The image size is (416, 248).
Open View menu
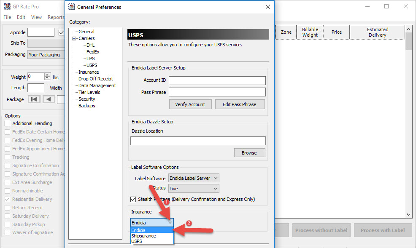pyautogui.click(x=36, y=17)
